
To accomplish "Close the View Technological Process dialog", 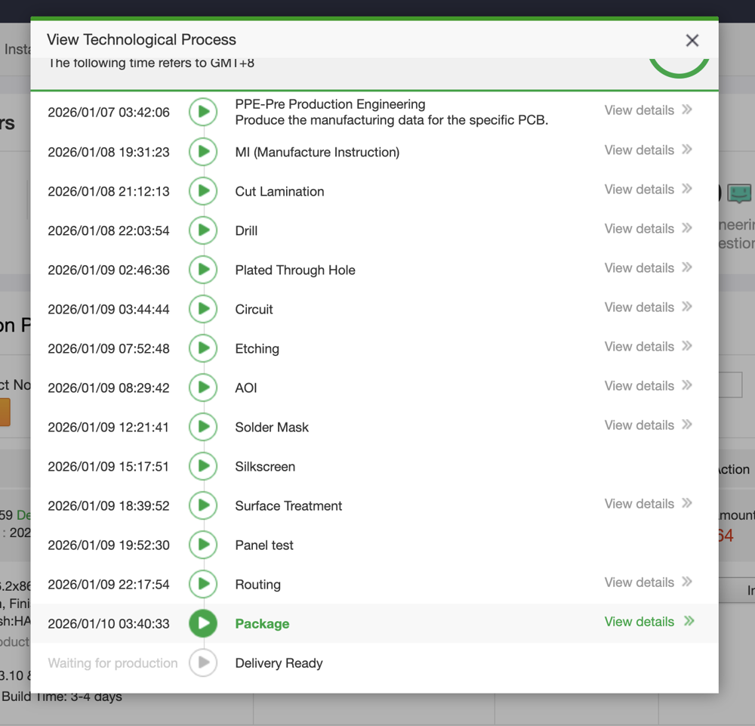I will [x=692, y=41].
